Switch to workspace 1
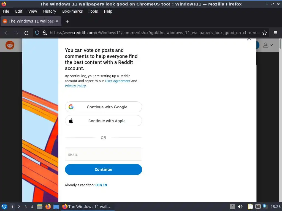The height and width of the screenshot is (211, 282). point(12,207)
